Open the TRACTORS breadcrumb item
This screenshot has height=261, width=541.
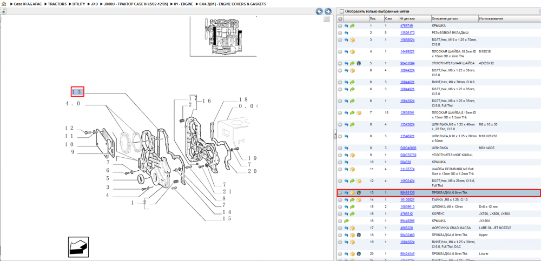57,4
